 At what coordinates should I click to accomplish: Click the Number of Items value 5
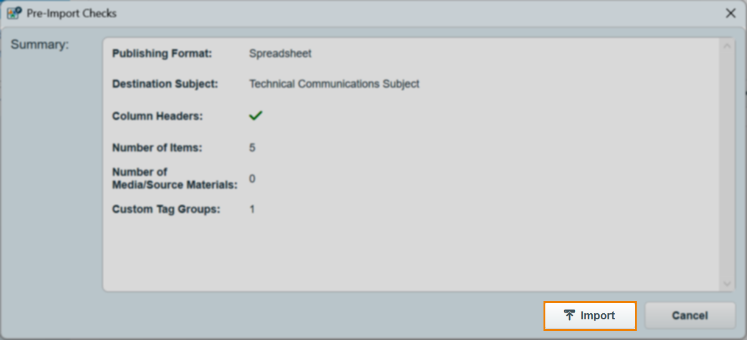point(252,148)
